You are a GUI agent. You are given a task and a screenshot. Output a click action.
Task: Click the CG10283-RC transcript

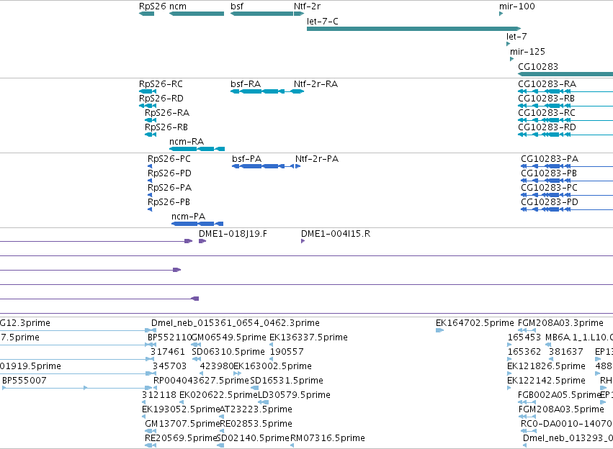565,120
